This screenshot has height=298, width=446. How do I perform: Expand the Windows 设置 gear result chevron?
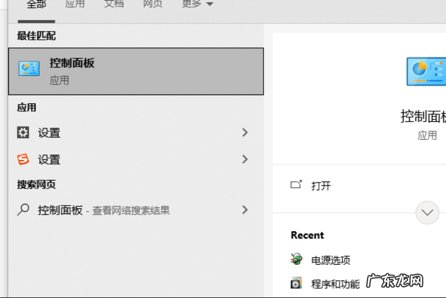(x=245, y=133)
